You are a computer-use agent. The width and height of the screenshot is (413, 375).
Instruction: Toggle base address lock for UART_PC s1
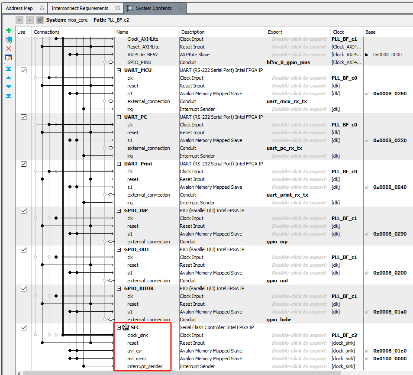[x=366, y=140]
